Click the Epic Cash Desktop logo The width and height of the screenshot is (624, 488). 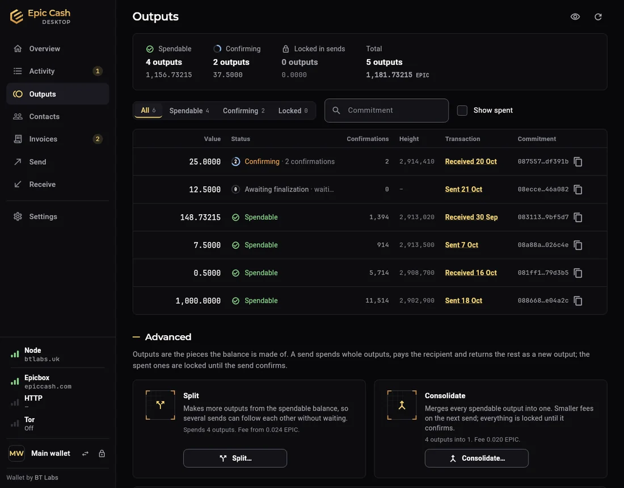pos(40,16)
